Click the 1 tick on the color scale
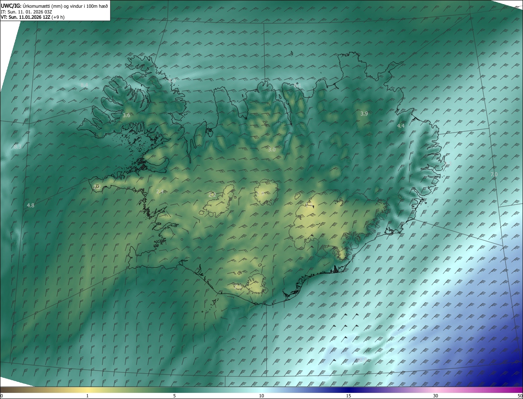 pyautogui.click(x=87, y=396)
